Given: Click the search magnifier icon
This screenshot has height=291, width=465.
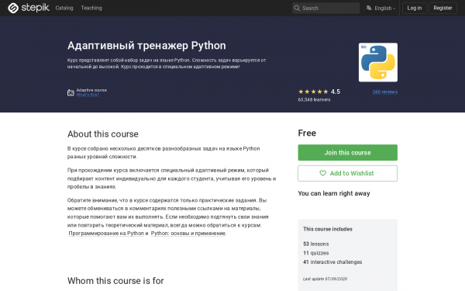Looking at the screenshot, I should (x=297, y=8).
